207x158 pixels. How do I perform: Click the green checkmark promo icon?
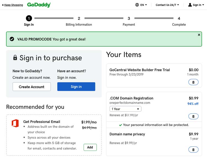[12, 39]
